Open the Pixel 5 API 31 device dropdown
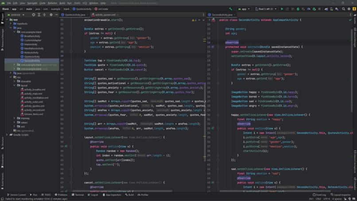The image size is (357, 201). (x=266, y=9)
